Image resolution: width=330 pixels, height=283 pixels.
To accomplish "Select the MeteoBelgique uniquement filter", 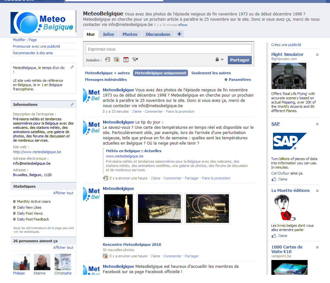I will pyautogui.click(x=161, y=73).
